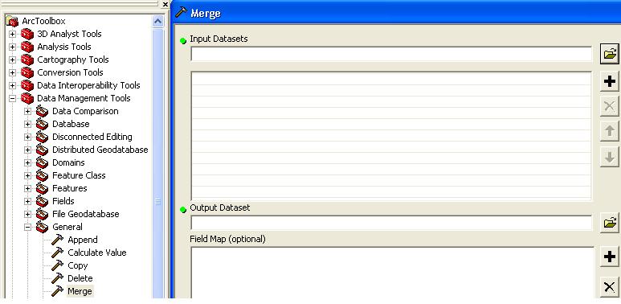
Task: Click Data Management Tools toolbox icon
Action: pyautogui.click(x=27, y=98)
